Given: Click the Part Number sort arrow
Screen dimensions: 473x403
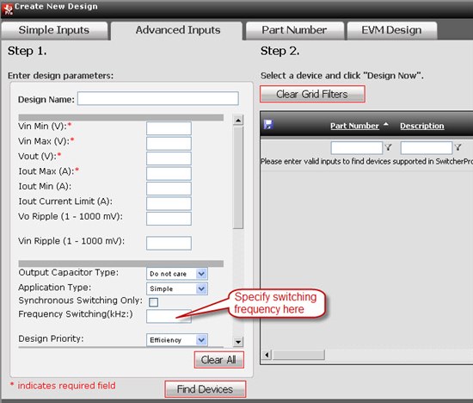Looking at the screenshot, I should click(x=385, y=124).
